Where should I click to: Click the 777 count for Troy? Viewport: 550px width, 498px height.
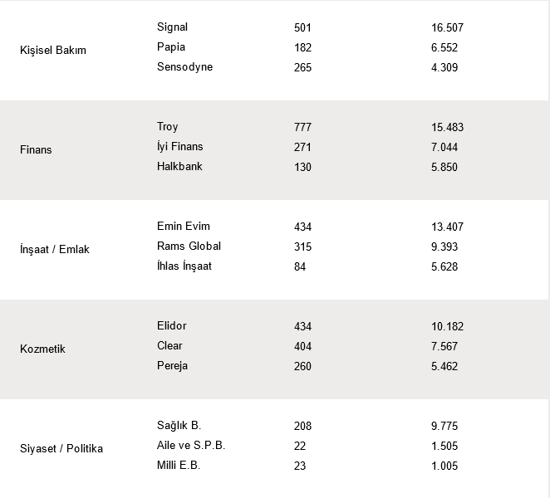click(x=303, y=127)
